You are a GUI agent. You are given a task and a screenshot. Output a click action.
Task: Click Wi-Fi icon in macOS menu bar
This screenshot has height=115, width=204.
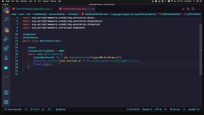(172, 1)
